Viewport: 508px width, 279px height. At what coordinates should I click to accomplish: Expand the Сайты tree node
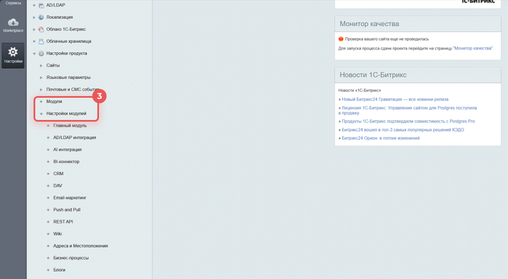pyautogui.click(x=41, y=65)
